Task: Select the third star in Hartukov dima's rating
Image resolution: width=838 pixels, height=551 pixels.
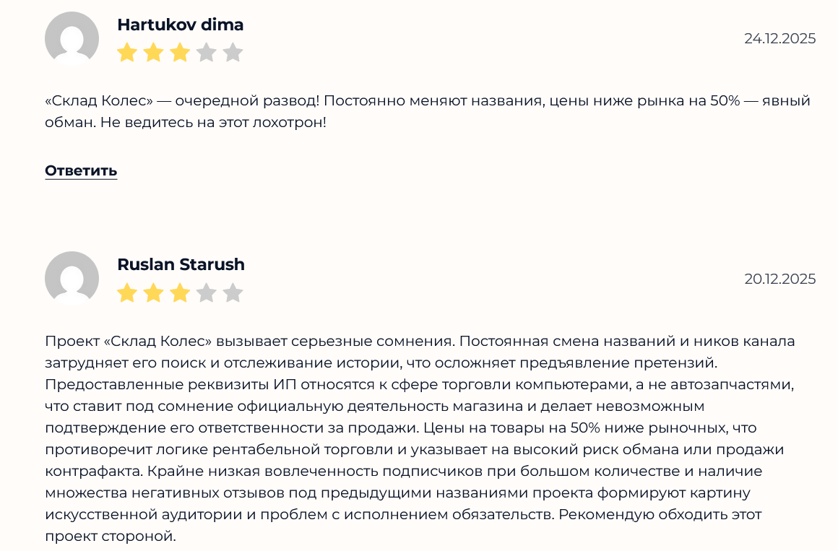Action: tap(180, 51)
